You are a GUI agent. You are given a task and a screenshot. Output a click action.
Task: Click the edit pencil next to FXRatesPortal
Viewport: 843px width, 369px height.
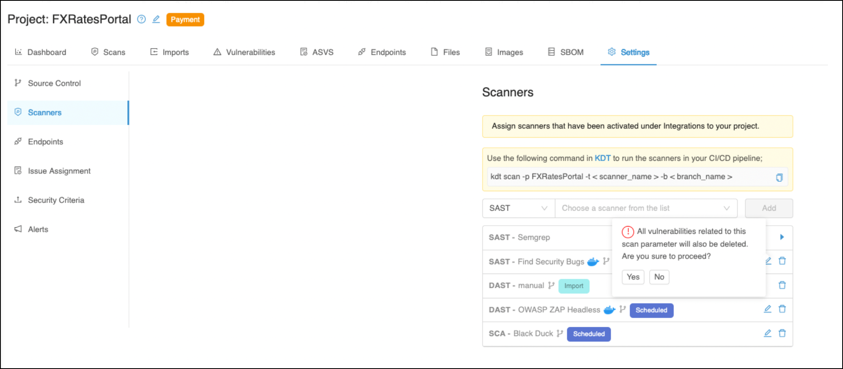156,19
